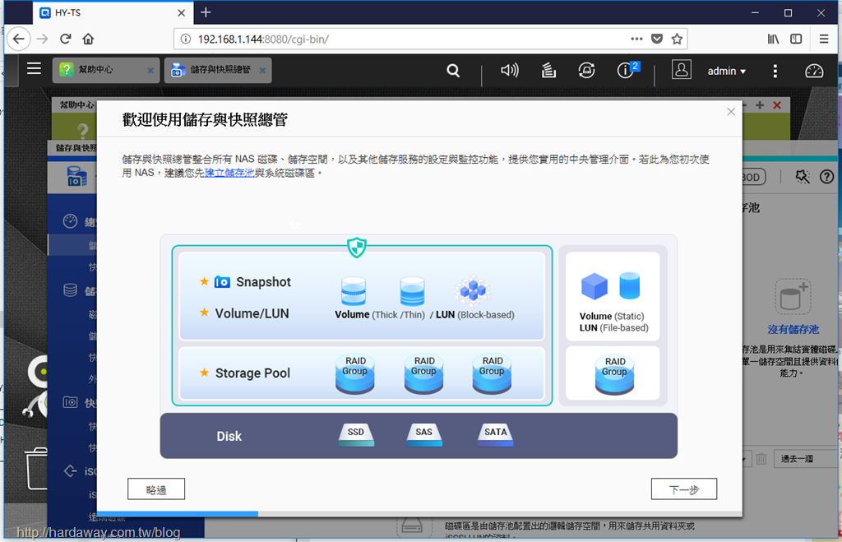Bookmark this page with star icon
Viewport: 842px width, 542px height.
coord(678,39)
